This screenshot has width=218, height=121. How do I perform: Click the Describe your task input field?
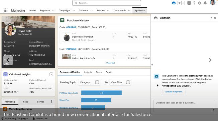coord(185,106)
